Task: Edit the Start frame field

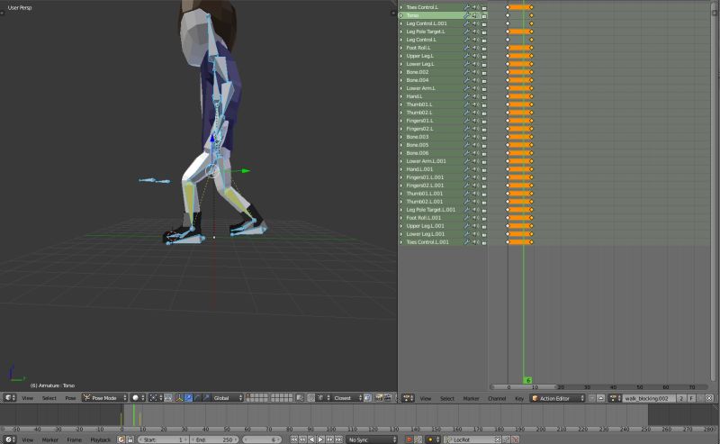Action: click(163, 439)
